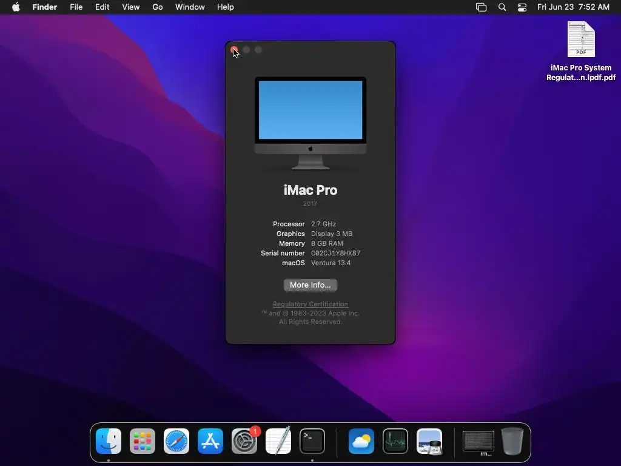The image size is (621, 466).
Task: Click the Stage Manager windows icon
Action: 481,7
